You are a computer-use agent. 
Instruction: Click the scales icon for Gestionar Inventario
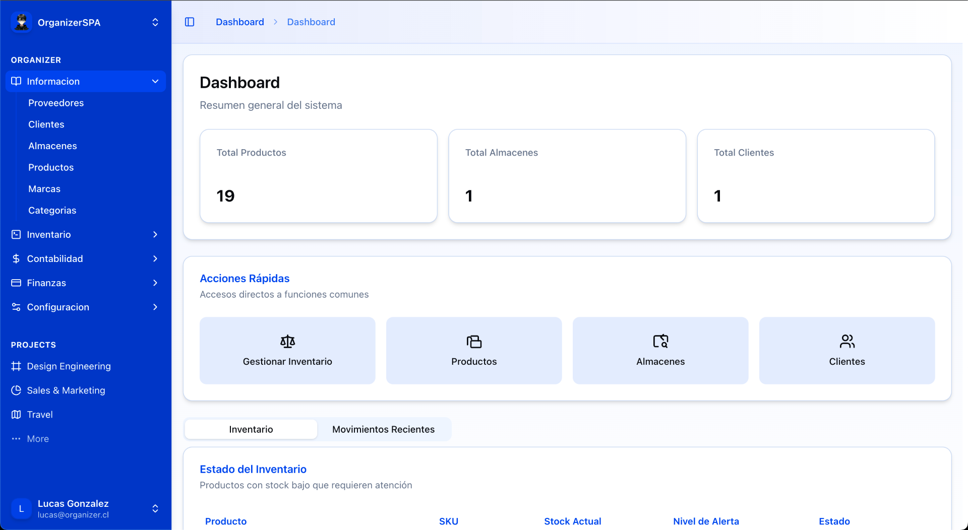coord(287,342)
